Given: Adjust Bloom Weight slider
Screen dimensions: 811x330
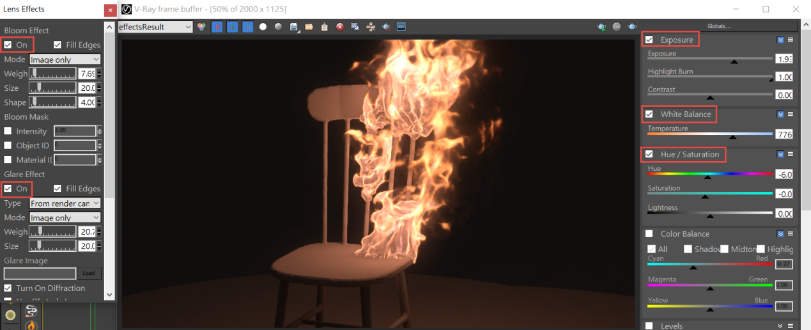Looking at the screenshot, I should pyautogui.click(x=53, y=74).
